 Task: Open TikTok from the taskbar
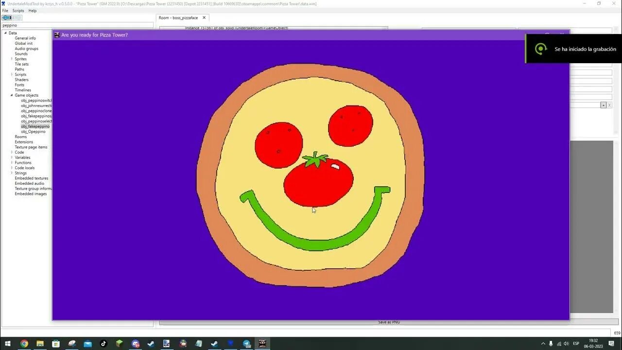[104, 344]
